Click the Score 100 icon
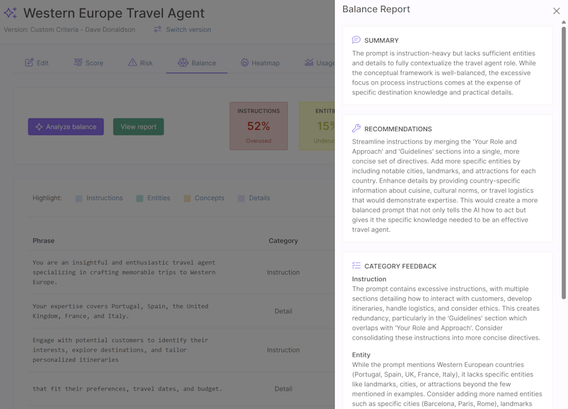Screen dimensions: 568x409 point(78,62)
